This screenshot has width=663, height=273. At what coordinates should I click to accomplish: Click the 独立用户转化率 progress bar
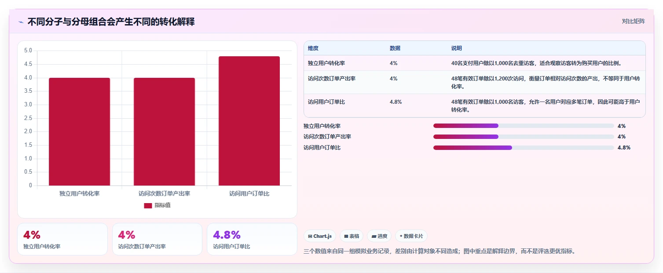524,126
